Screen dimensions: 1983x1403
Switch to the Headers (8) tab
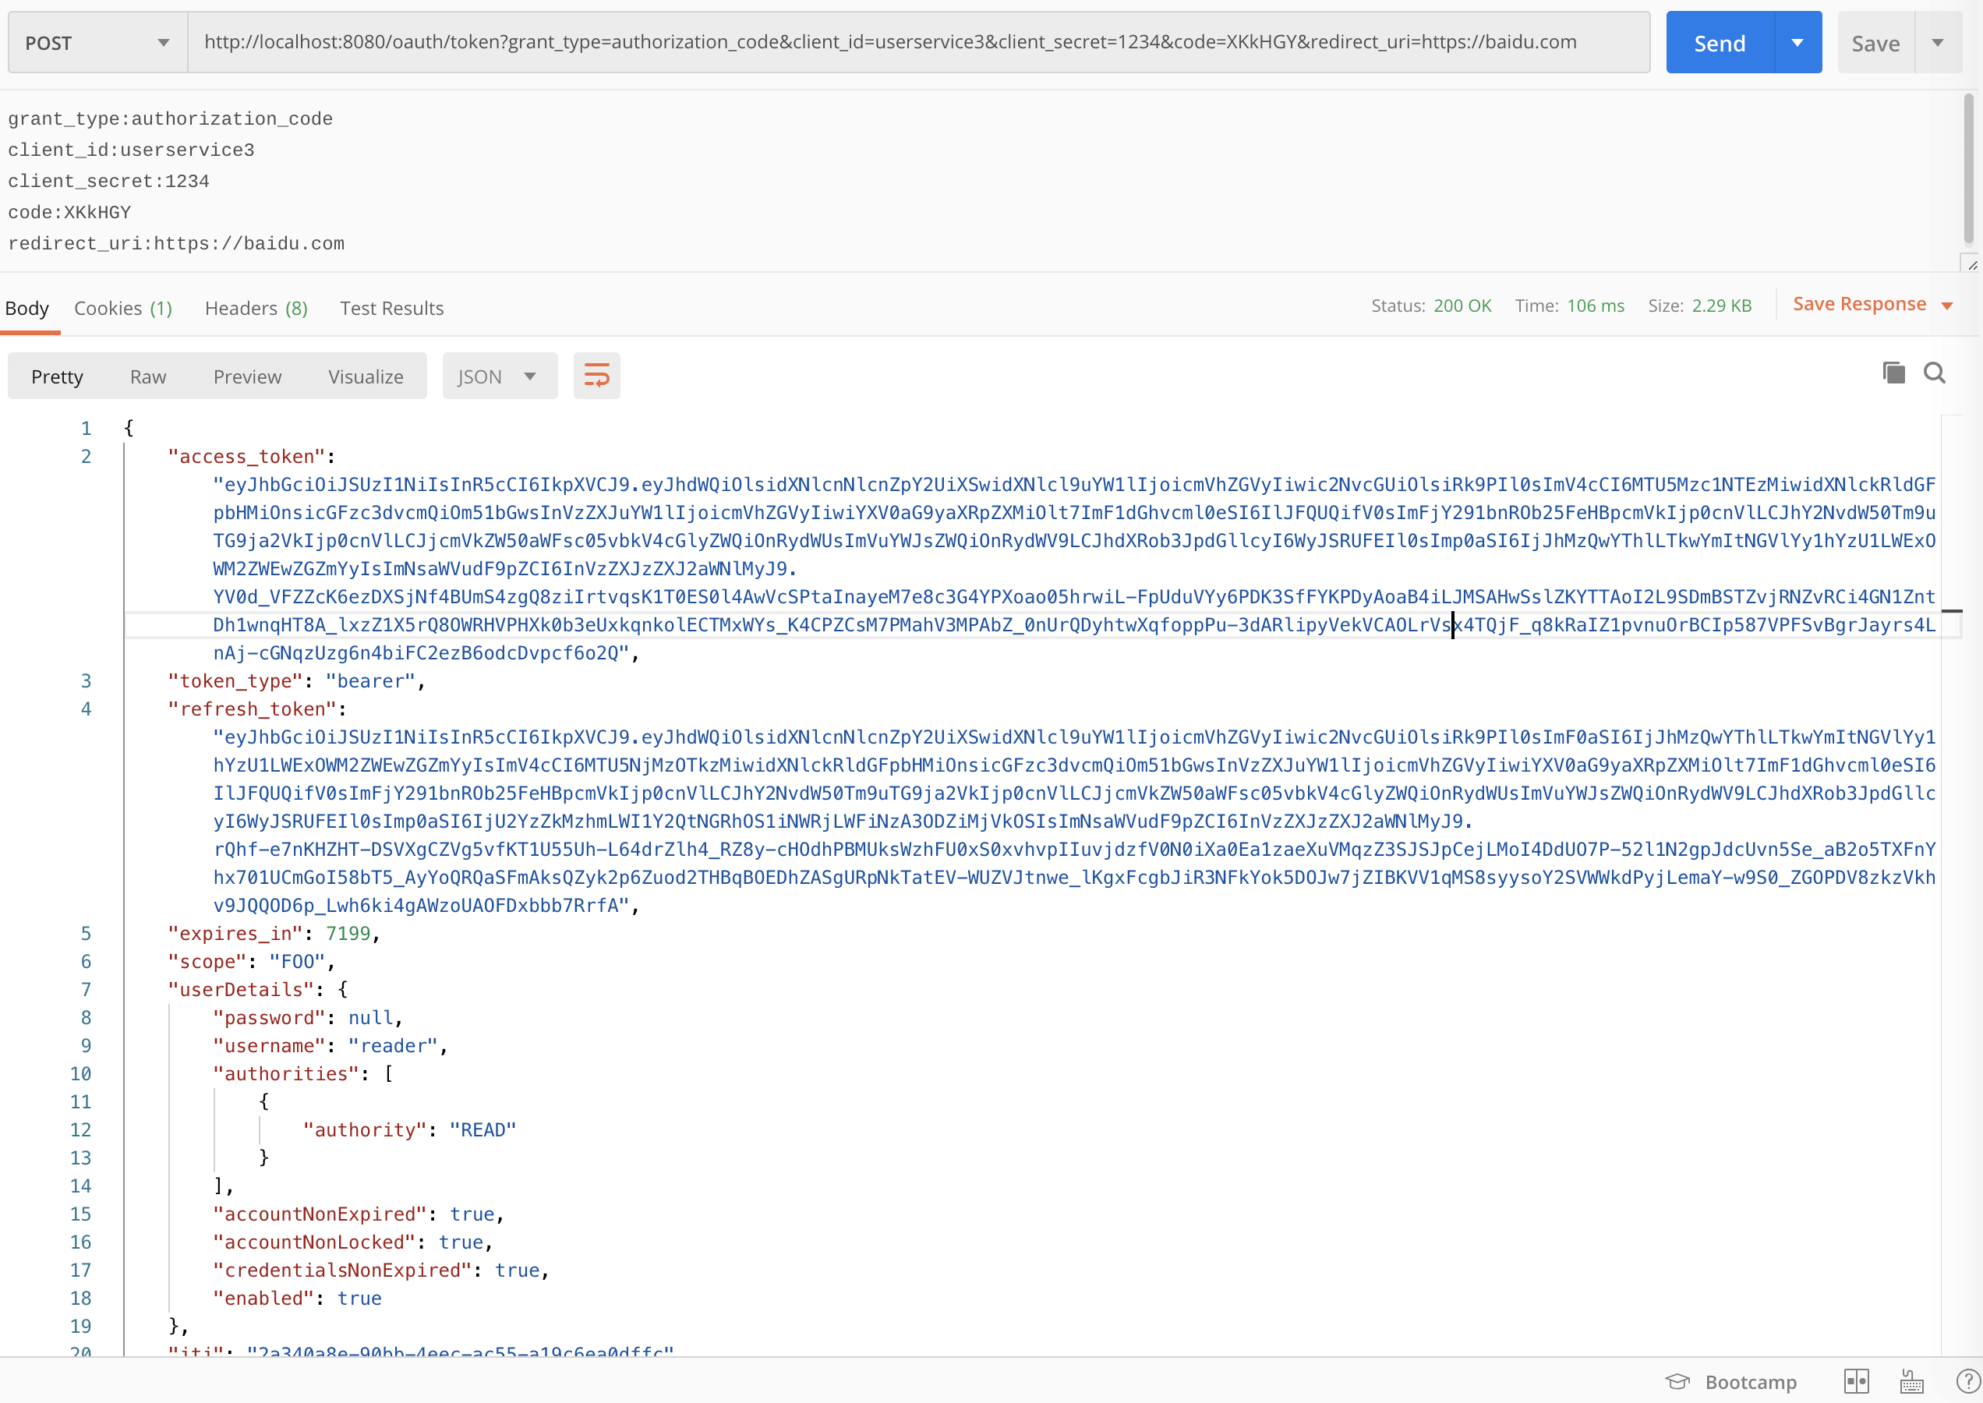click(x=255, y=308)
